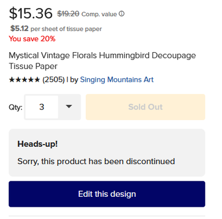Viewport: 222px width, 219px height.
Task: Click the (2505) review count
Action: 53,79
